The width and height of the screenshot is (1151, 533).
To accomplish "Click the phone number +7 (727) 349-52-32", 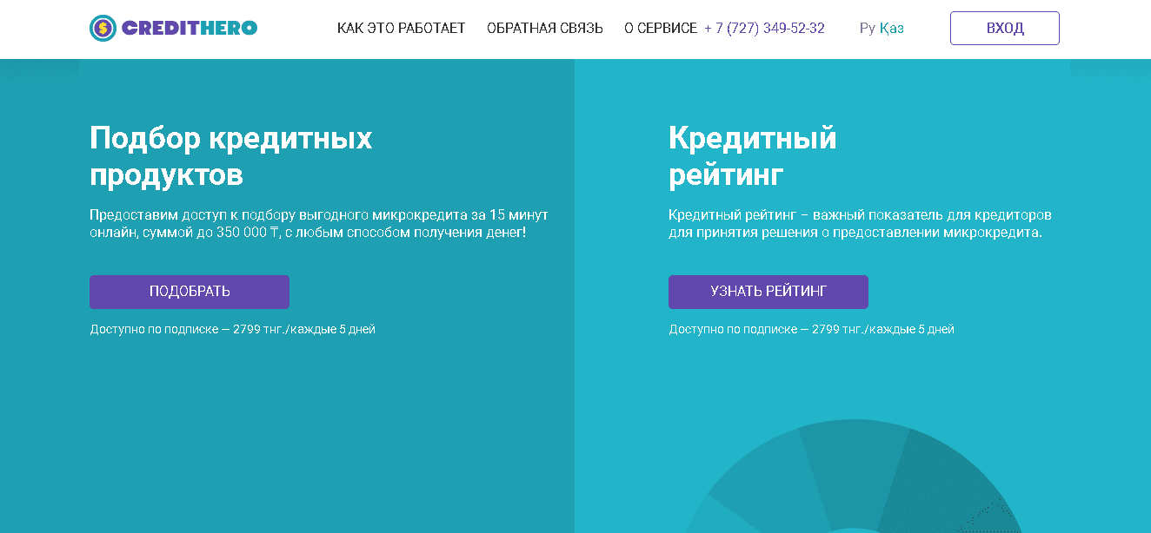I will tap(764, 28).
